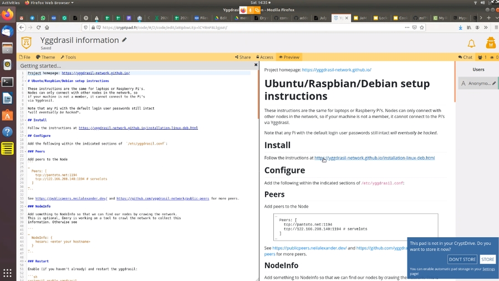Toggle the user list panel
The height and width of the screenshot is (281, 499).
[482, 57]
